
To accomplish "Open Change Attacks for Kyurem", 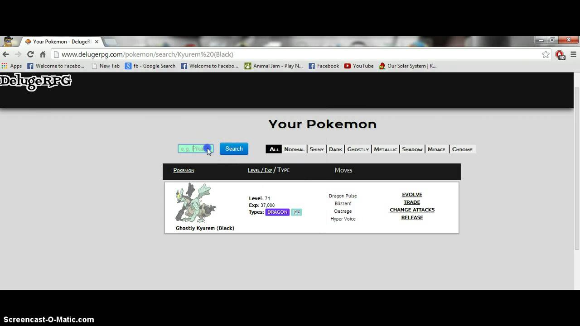I will coord(412,210).
